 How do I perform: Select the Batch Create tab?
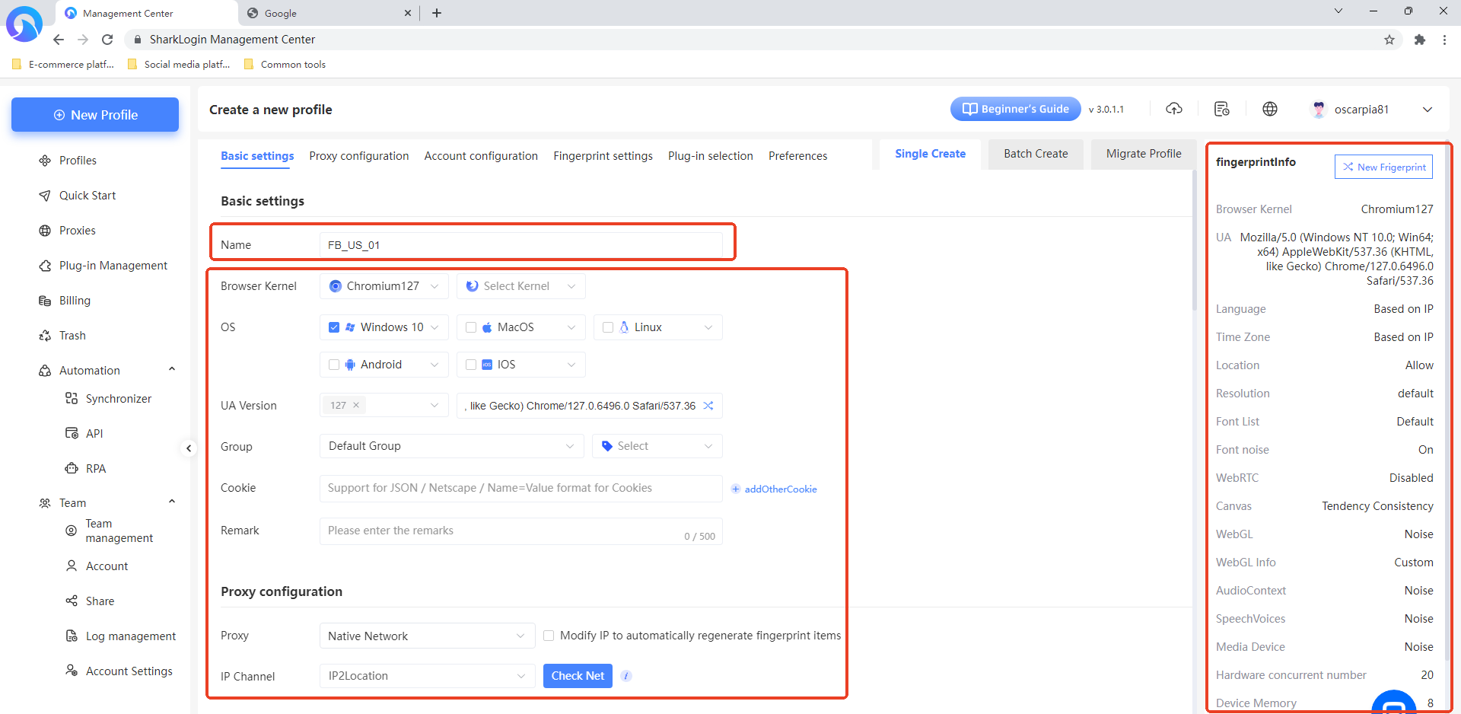(x=1035, y=154)
